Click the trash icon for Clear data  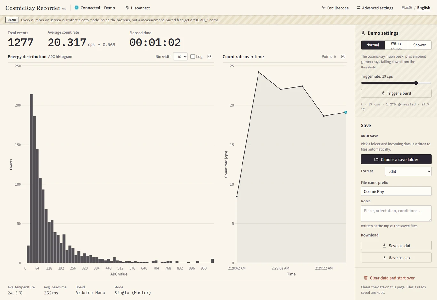[x=366, y=278]
